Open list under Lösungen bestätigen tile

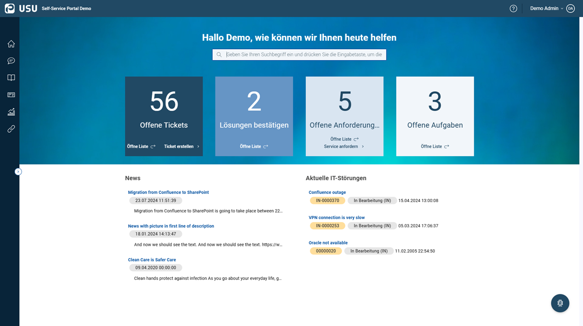(254, 146)
